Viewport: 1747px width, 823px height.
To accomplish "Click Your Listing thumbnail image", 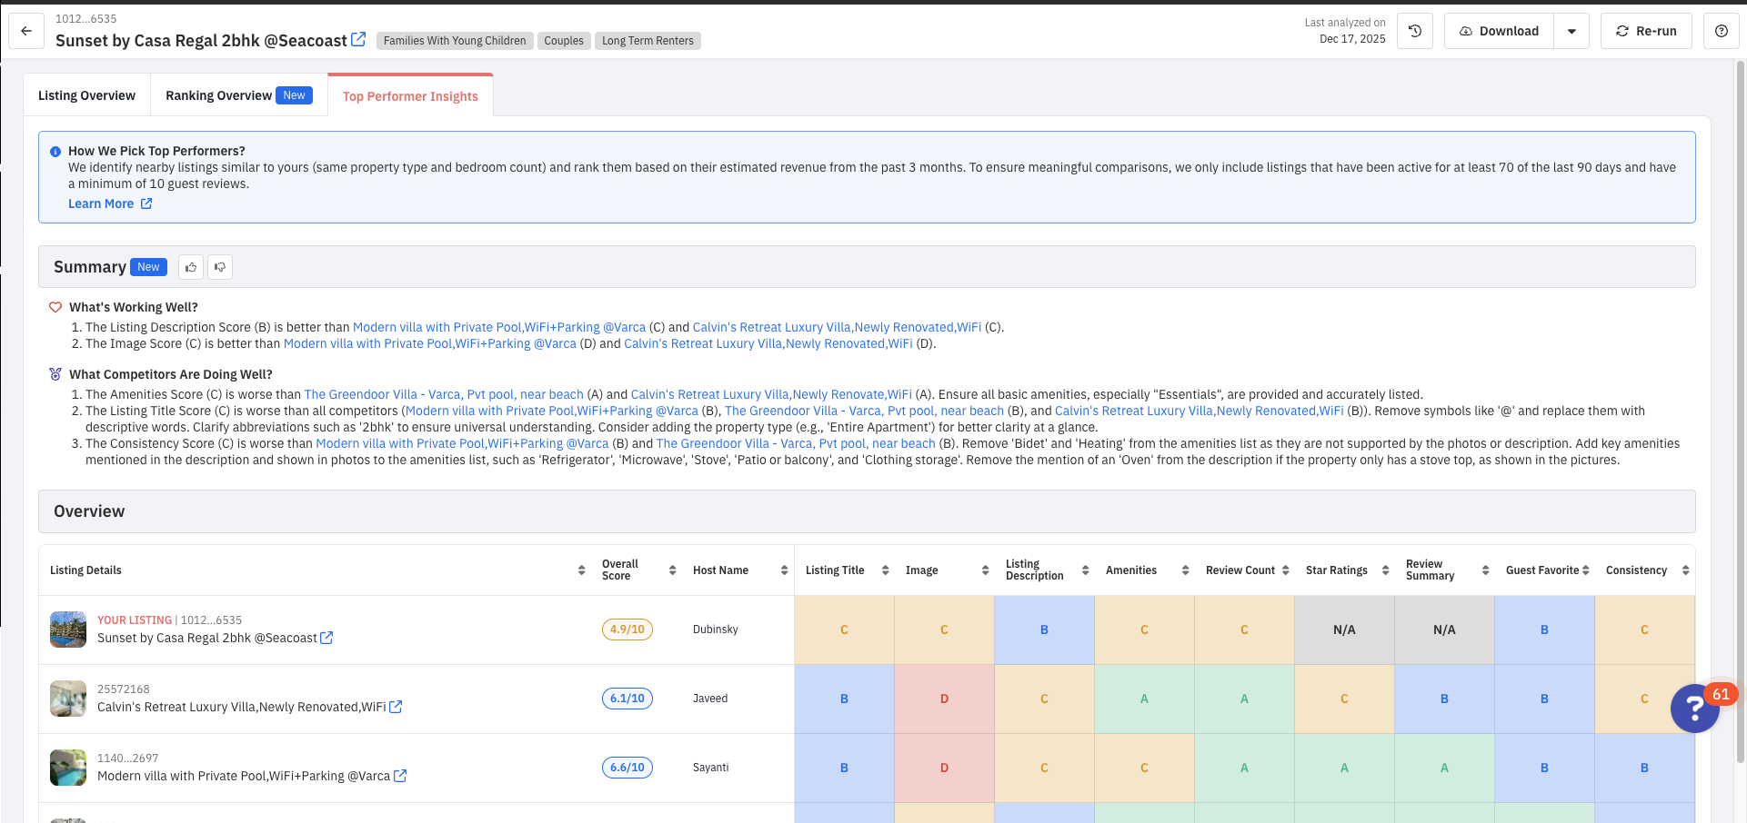I will pos(68,630).
